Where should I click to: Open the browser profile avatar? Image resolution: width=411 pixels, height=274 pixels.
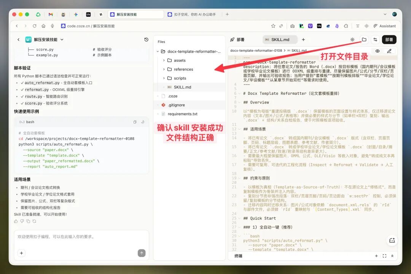tap(395, 14)
